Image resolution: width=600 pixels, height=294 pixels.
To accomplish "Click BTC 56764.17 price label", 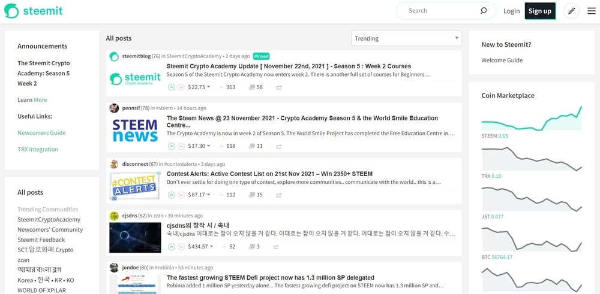I will click(497, 257).
